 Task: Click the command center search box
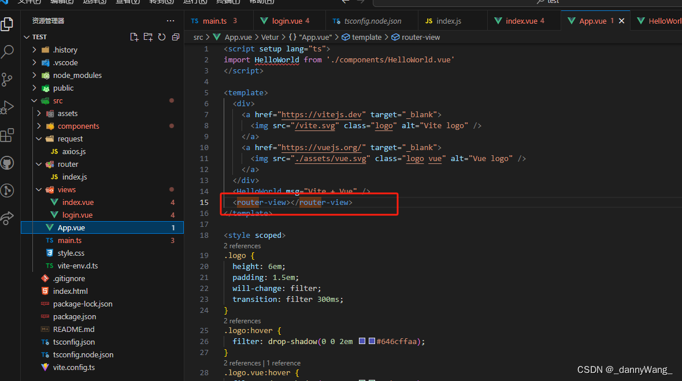[x=527, y=2]
